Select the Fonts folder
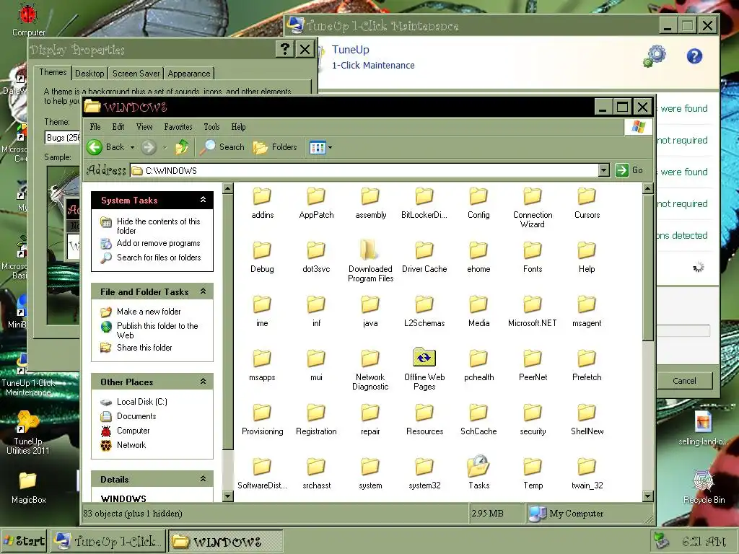 [x=533, y=258]
